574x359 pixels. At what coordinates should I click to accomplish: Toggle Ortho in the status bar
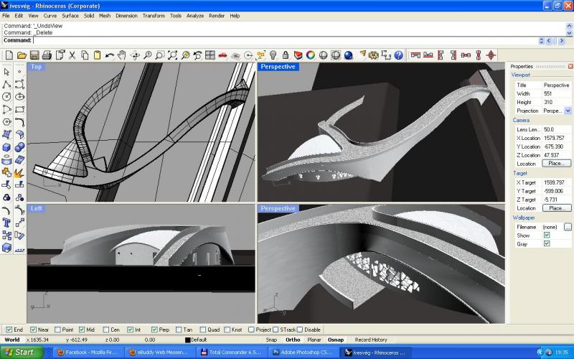coord(293,340)
